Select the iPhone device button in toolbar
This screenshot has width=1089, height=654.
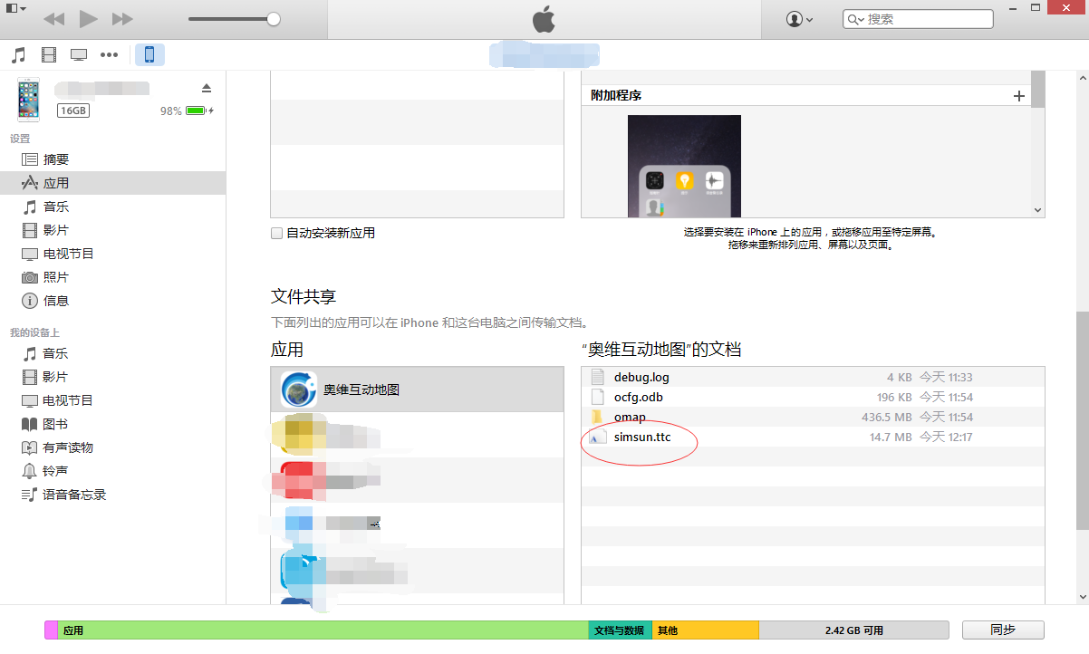point(149,55)
